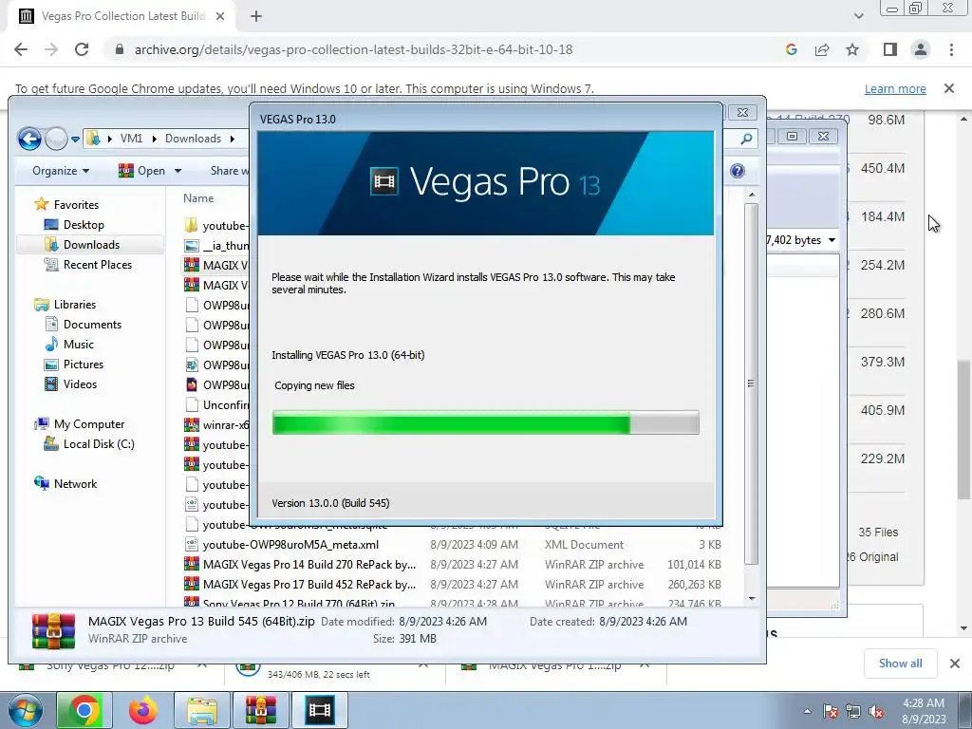
Task: Click Downloads in Explorer breadcrumb
Action: [193, 139]
